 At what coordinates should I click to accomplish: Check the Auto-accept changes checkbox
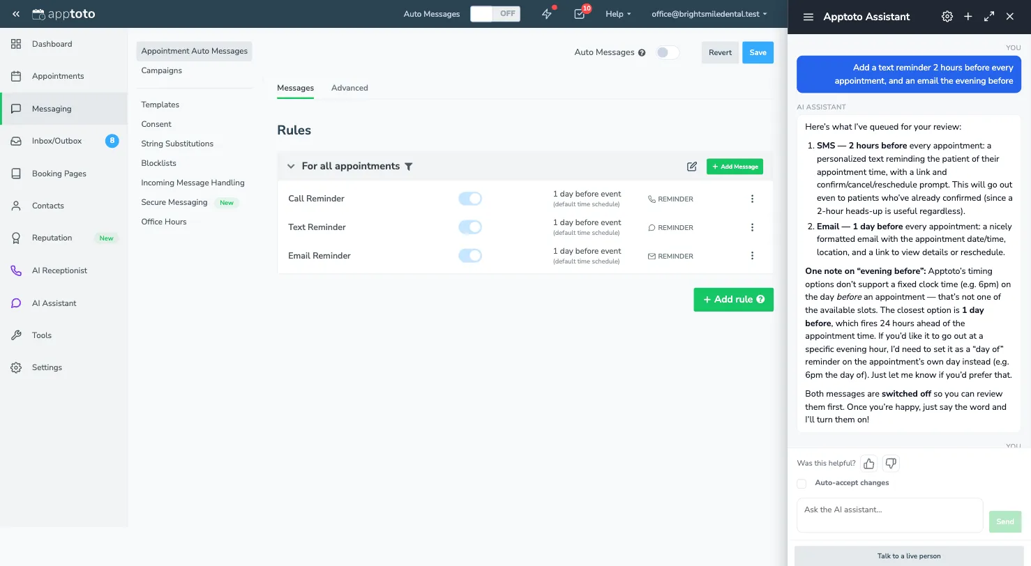click(x=802, y=483)
